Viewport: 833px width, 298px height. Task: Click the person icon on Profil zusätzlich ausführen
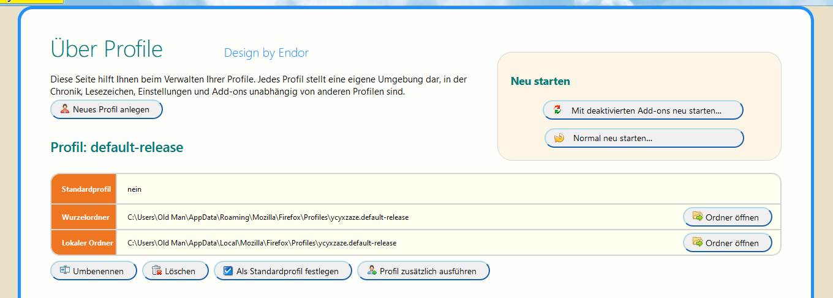coord(371,271)
